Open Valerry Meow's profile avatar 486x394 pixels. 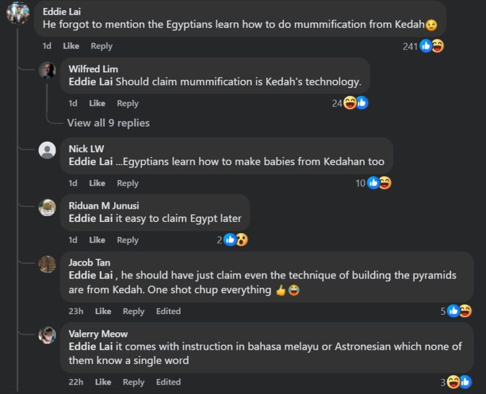point(47,335)
